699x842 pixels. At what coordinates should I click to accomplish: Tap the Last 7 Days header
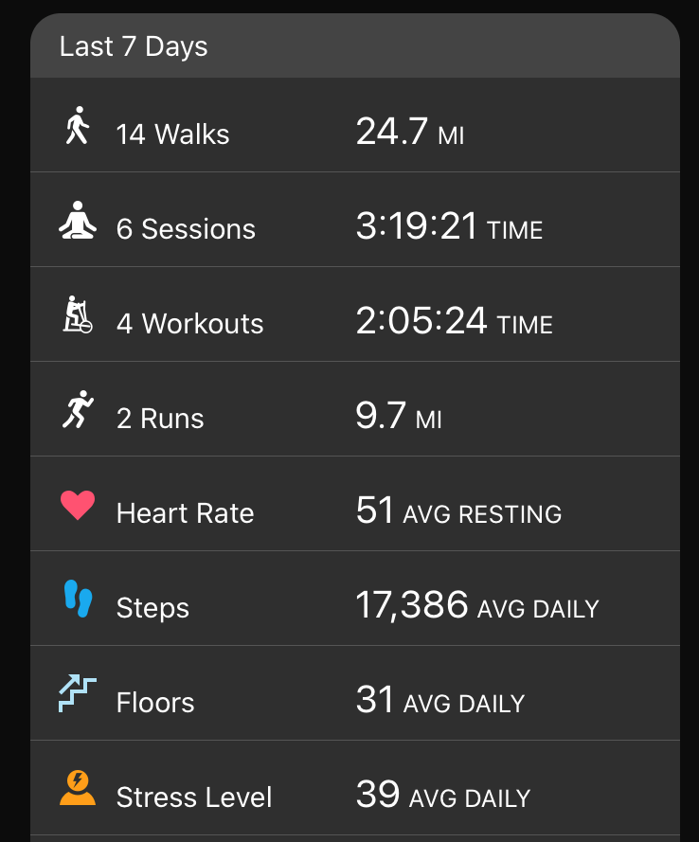tap(134, 46)
